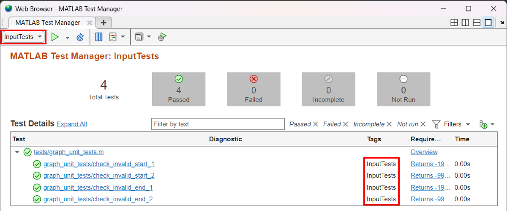
Task: Remove the Passed filter chip
Action: coord(315,124)
